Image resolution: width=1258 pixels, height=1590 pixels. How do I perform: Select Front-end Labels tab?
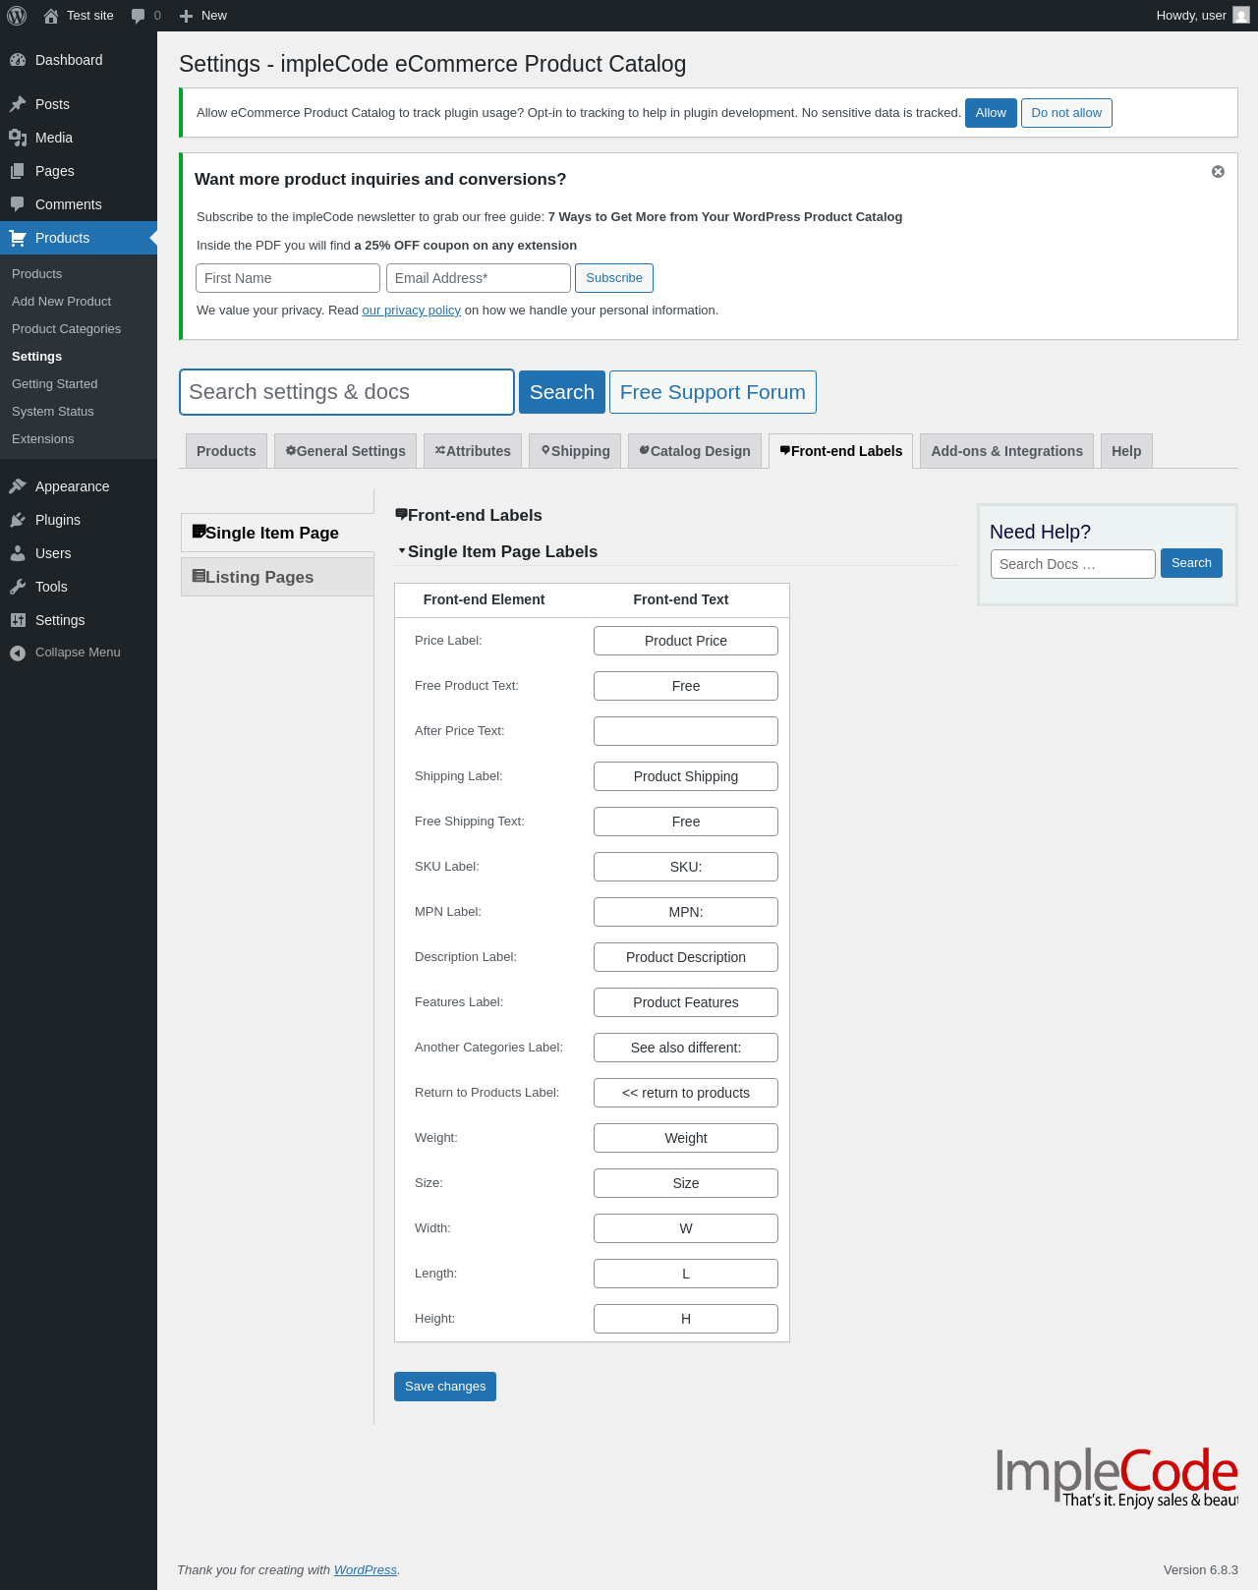point(840,451)
